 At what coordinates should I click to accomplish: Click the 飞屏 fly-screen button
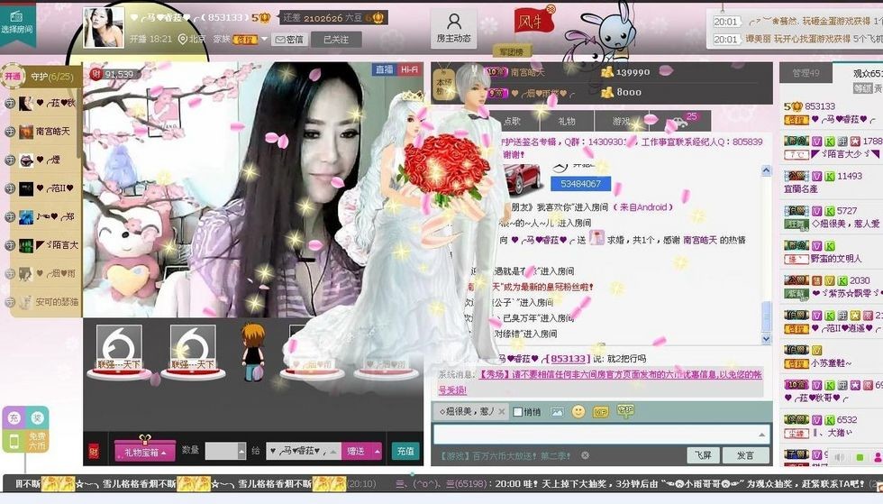[x=703, y=455]
